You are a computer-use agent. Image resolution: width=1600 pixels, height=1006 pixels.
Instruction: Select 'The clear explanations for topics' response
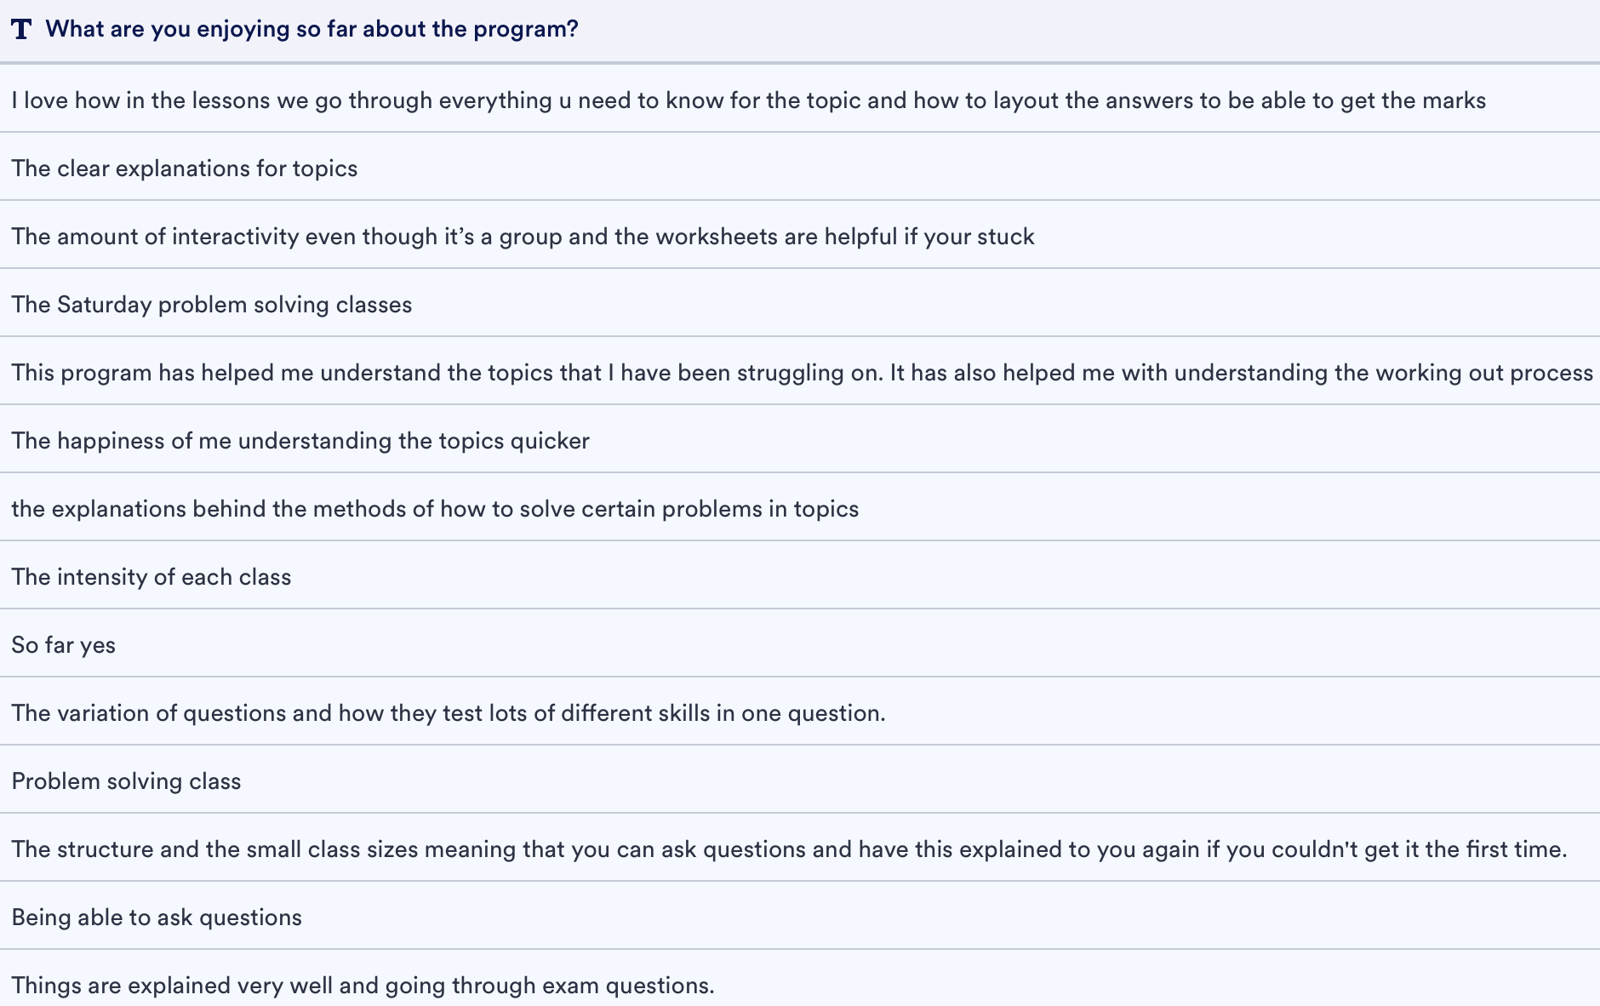[x=185, y=169]
